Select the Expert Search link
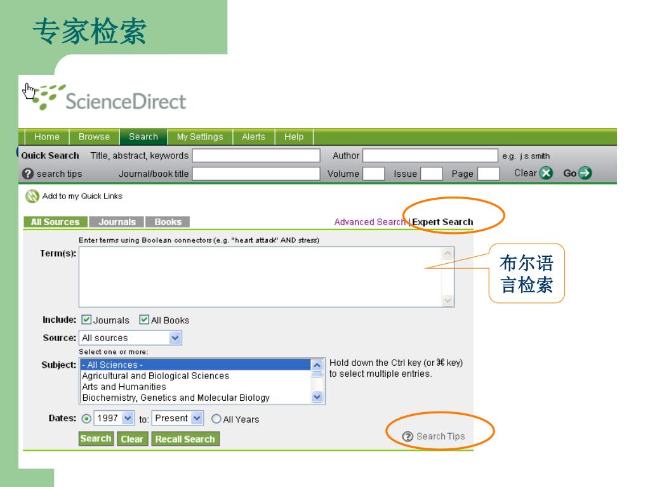The width and height of the screenshot is (650, 487). [442, 222]
